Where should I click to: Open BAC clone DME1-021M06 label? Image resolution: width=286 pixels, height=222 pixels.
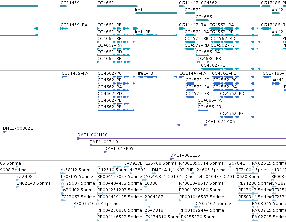(x=219, y=122)
